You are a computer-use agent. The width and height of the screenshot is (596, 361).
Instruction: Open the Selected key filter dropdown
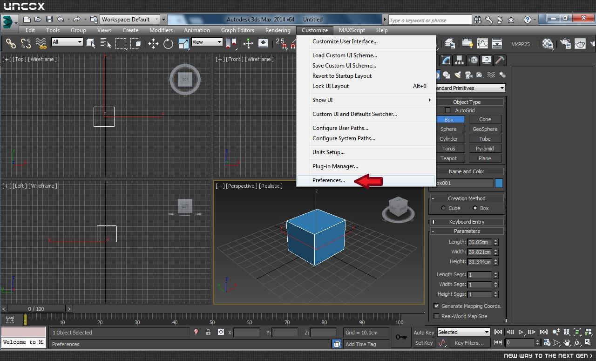[x=463, y=332]
